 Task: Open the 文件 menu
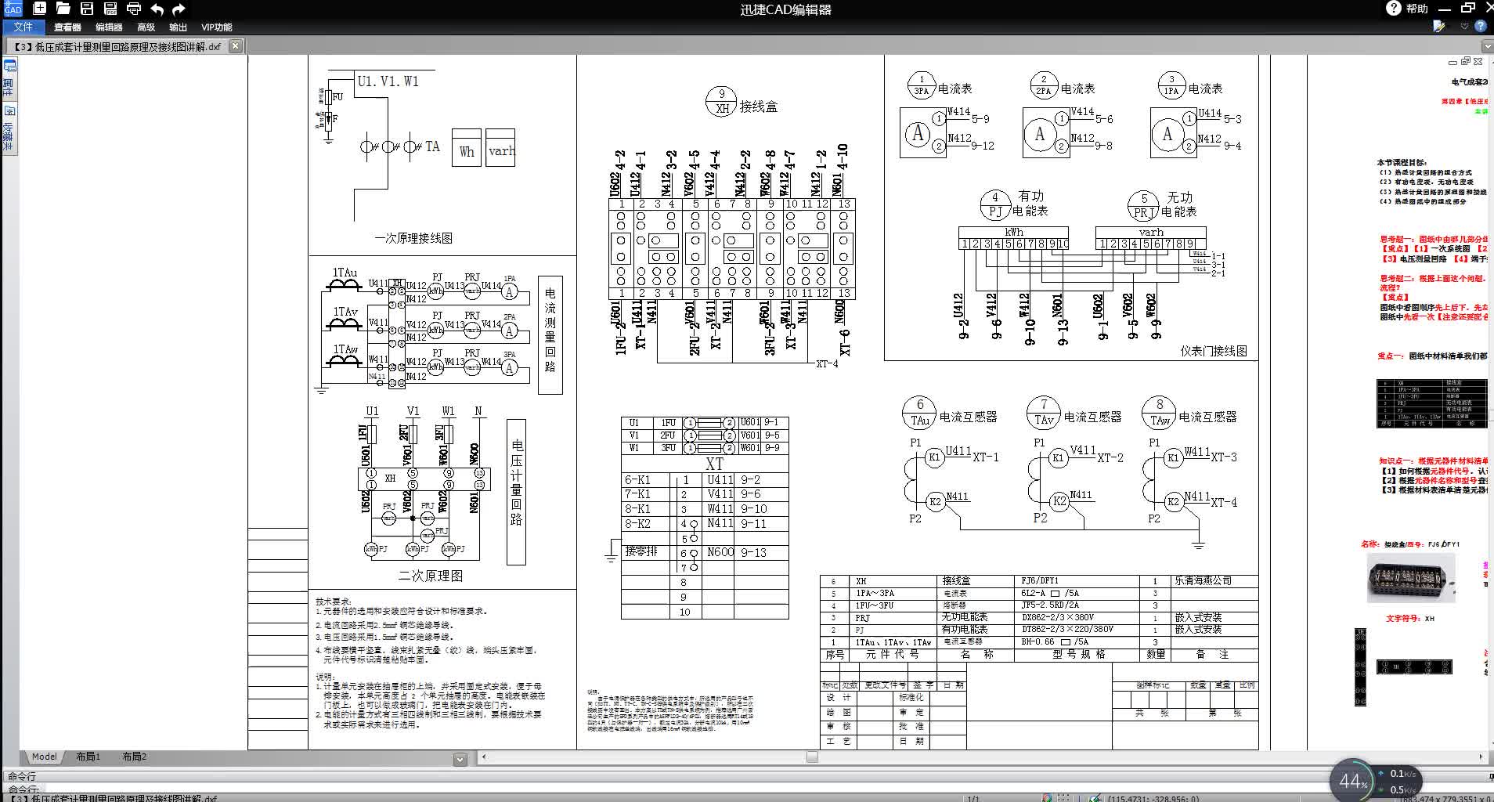23,27
